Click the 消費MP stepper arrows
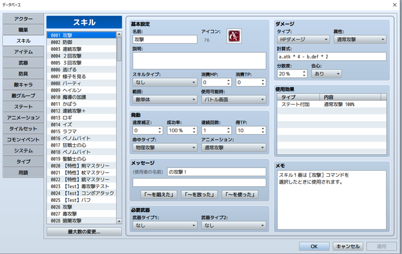Viewport: 402px width, 254px height. (229, 82)
